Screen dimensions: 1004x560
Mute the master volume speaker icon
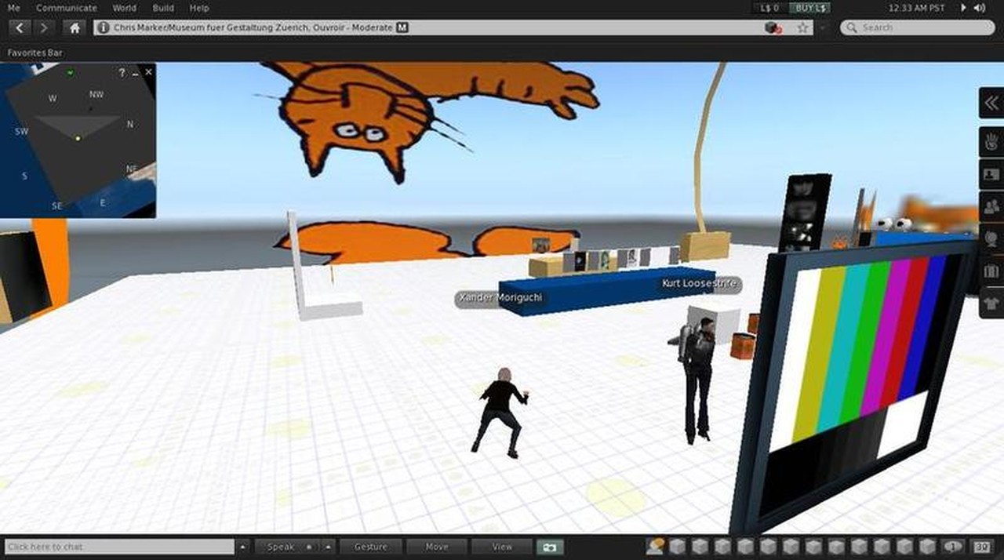980,8
